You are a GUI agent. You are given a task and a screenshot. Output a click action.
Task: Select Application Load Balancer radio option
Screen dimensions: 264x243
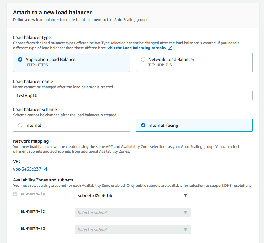20,59
